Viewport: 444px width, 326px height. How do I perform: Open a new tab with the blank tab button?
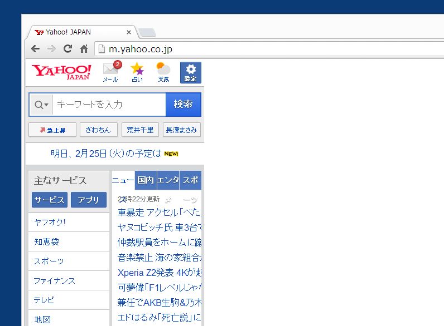tap(147, 32)
